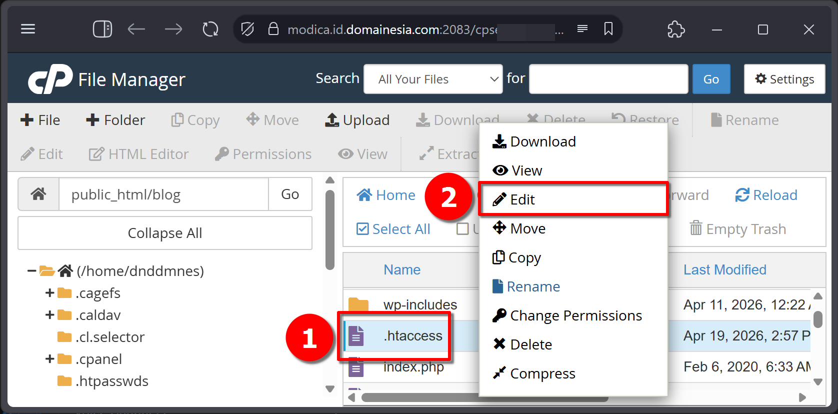Click the Empty Trash button
This screenshot has height=414, width=838.
click(x=737, y=229)
